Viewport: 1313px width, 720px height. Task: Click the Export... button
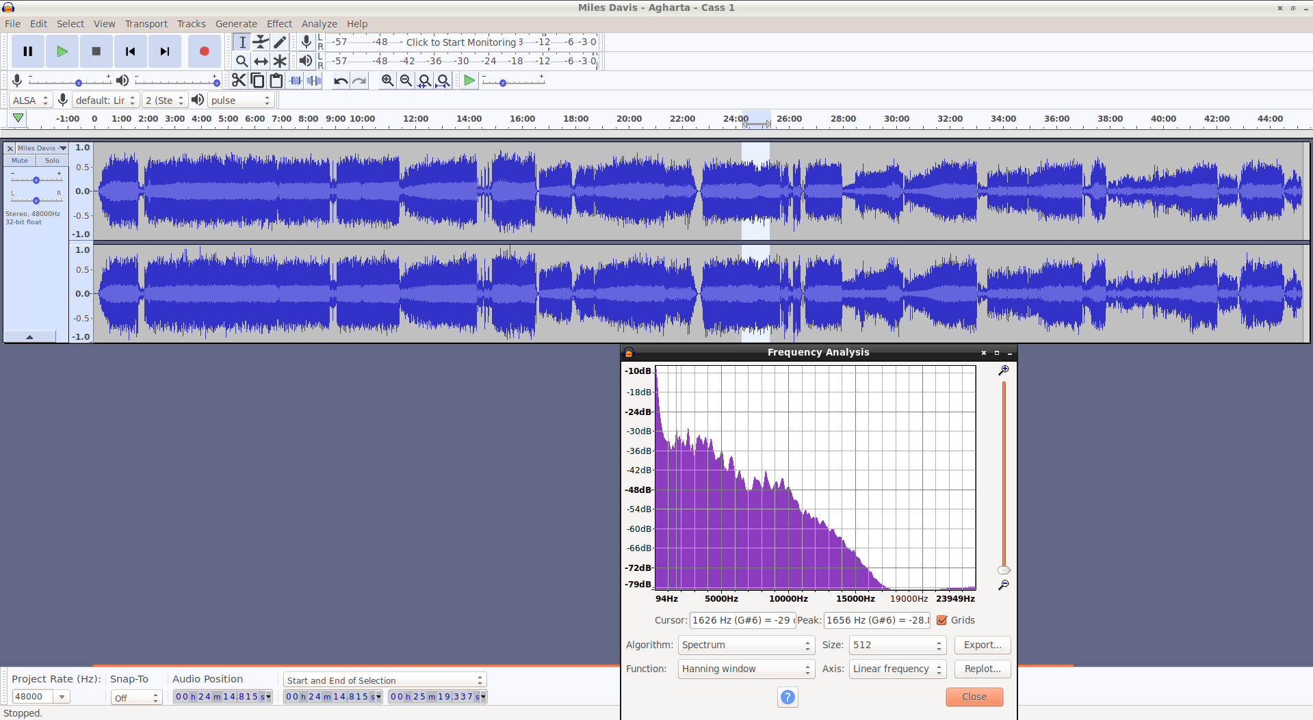983,645
